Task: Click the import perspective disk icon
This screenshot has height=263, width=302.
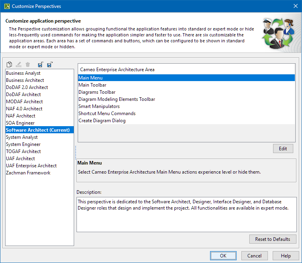Action: coord(40,64)
